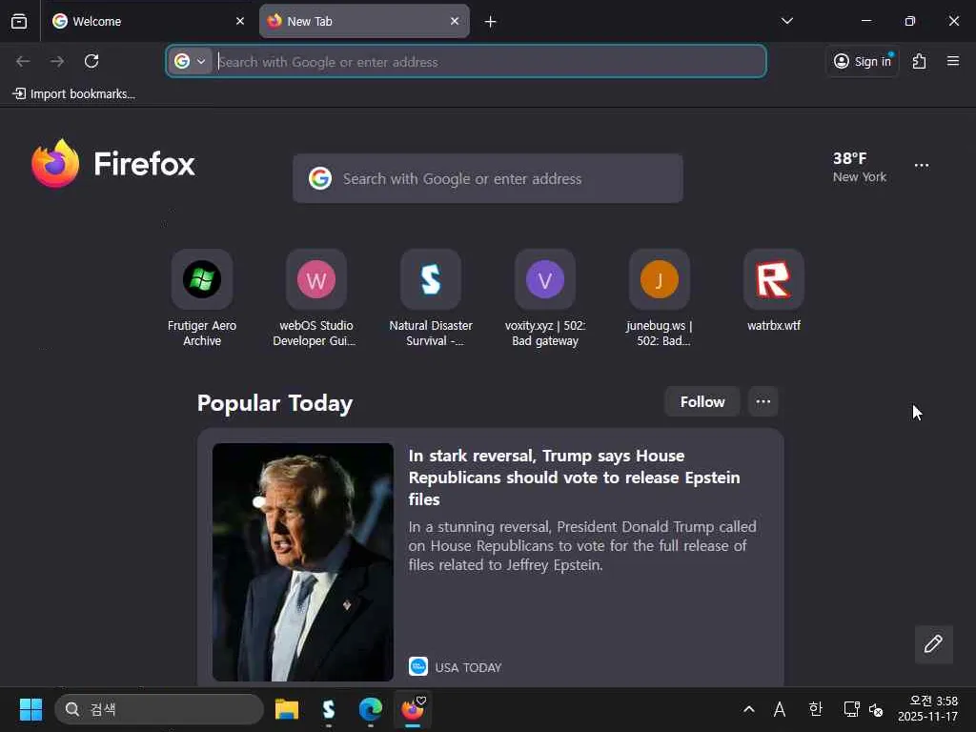Open weather widget options menu
Image resolution: width=976 pixels, height=732 pixels.
click(922, 166)
